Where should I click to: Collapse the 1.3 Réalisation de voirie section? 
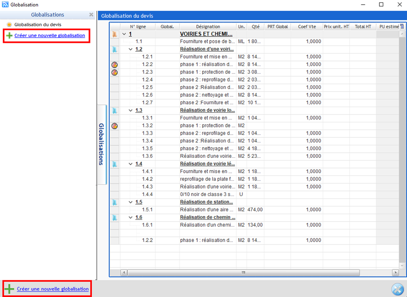coord(131,110)
